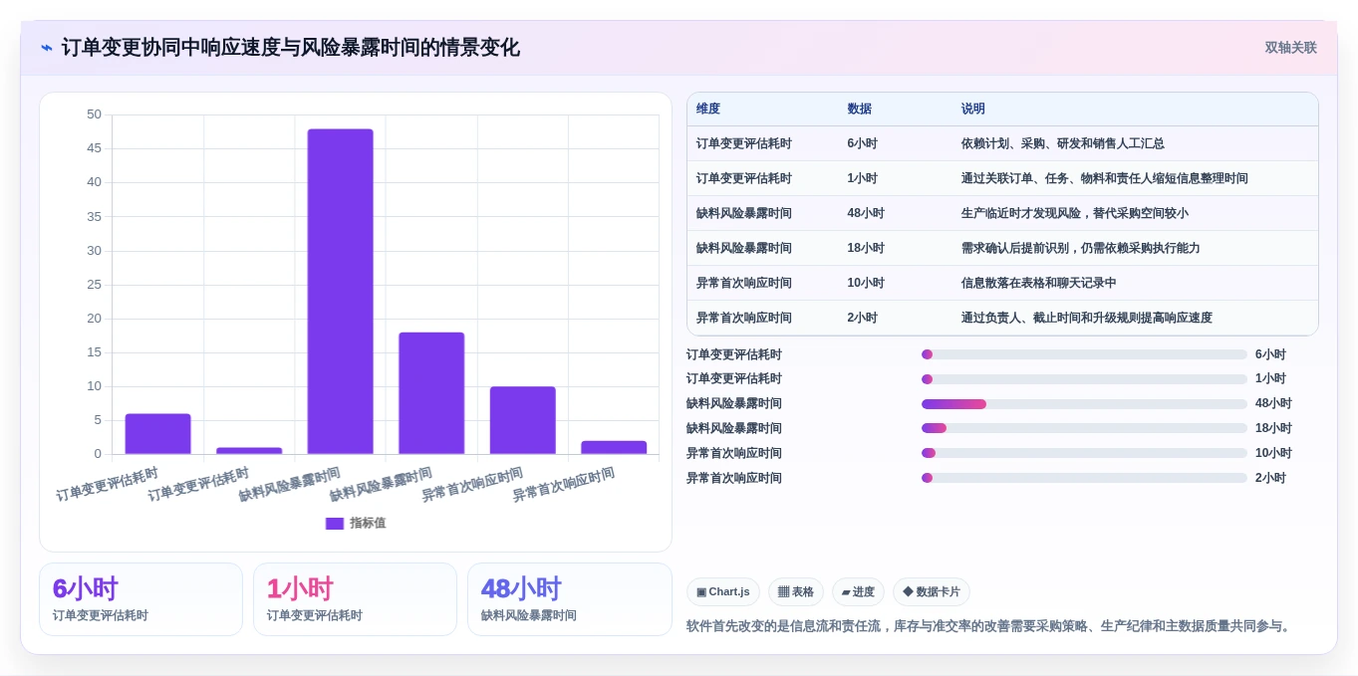Image resolution: width=1358 pixels, height=676 pixels.
Task: Click the progress bar labeled 48小时
Action: pos(1084,404)
